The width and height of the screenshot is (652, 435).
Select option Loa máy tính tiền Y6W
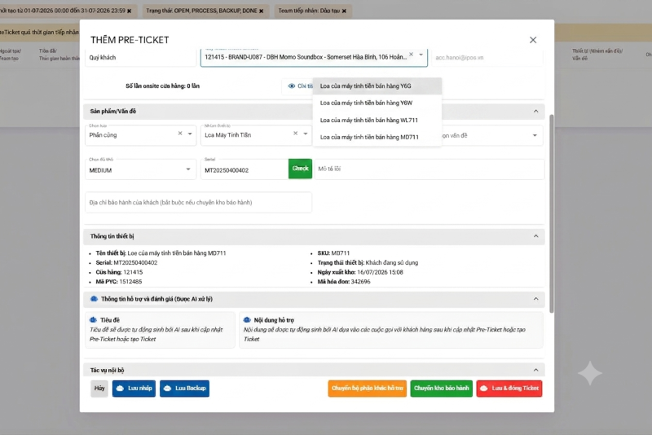pos(377,103)
